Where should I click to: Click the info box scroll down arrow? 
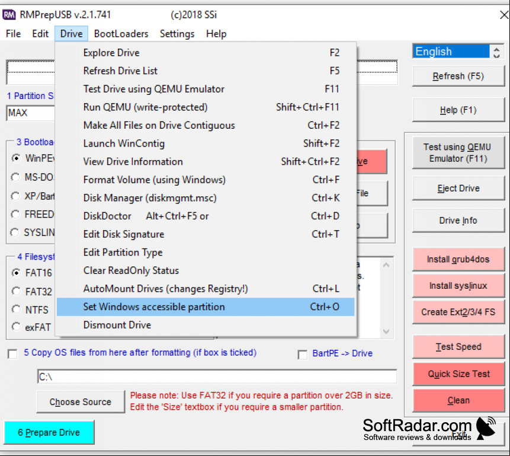[386, 331]
